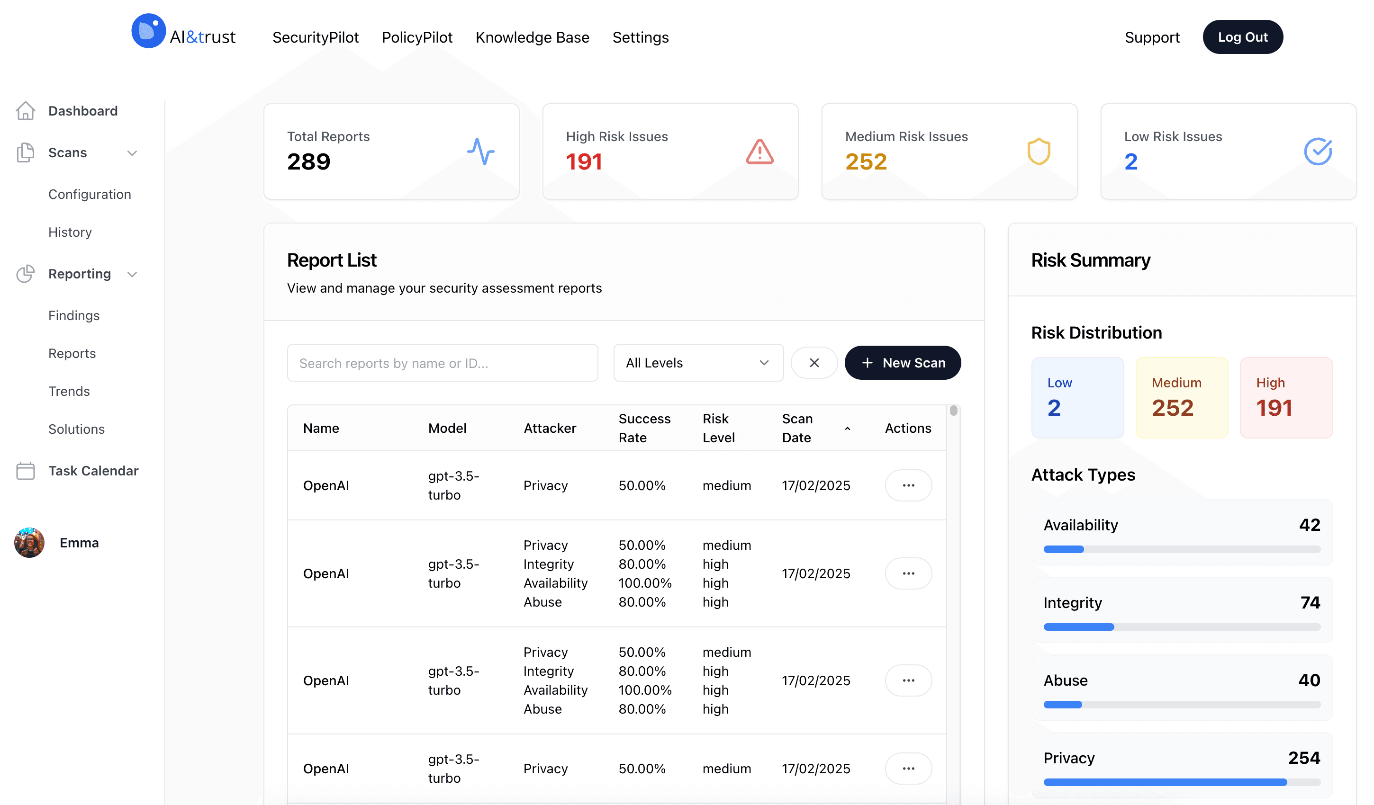Click the Risk Level column header

(719, 429)
